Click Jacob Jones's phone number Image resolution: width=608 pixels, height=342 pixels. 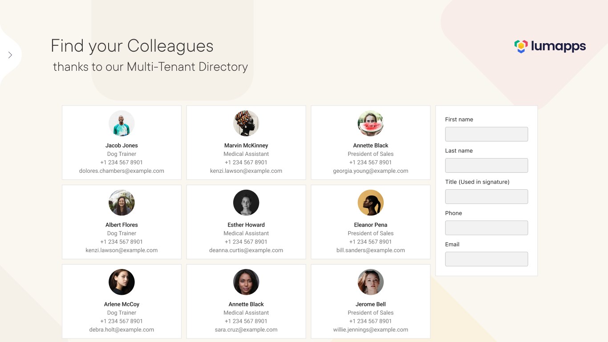pyautogui.click(x=122, y=163)
